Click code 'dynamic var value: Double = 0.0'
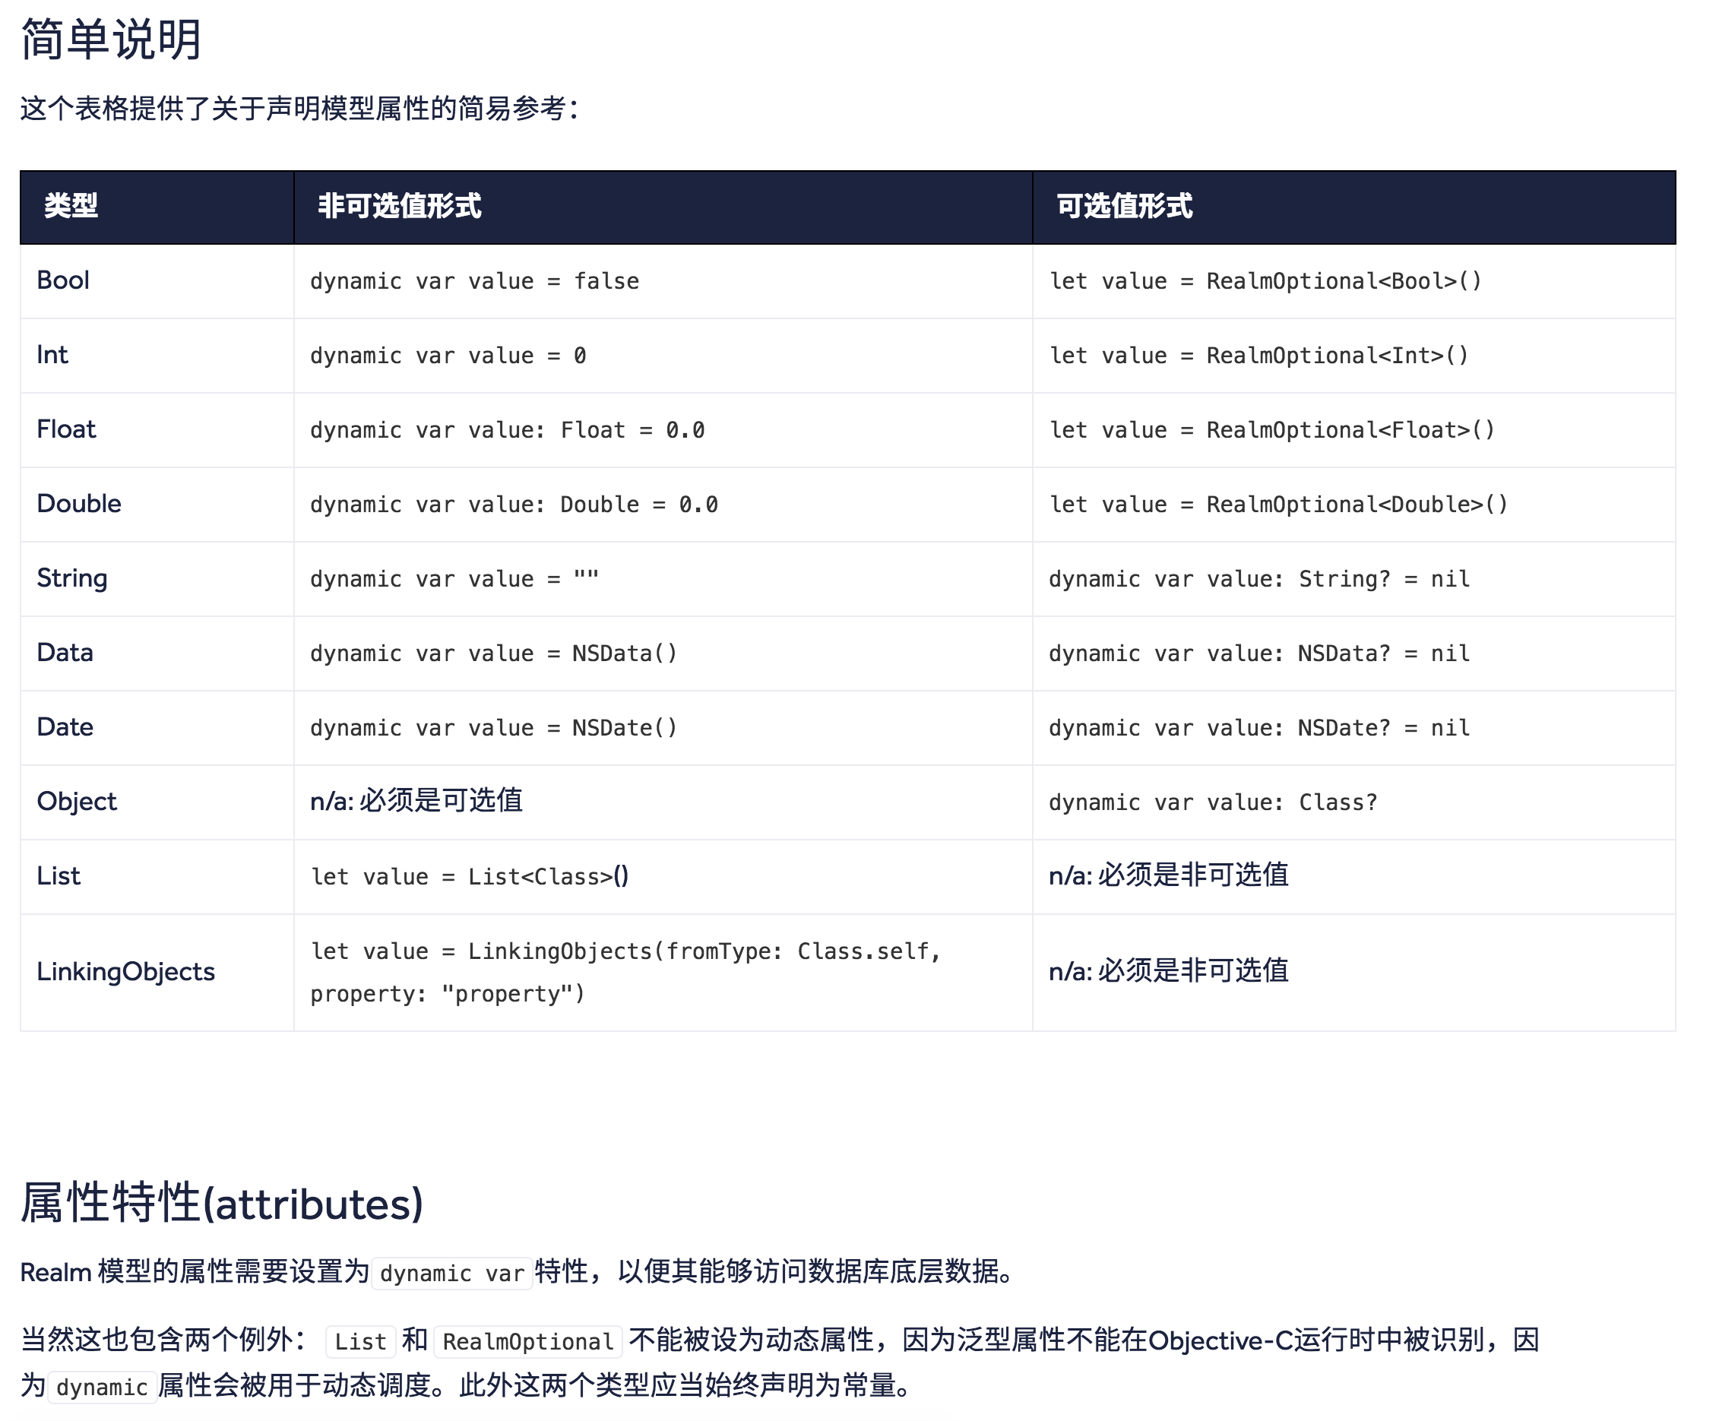This screenshot has height=1421, width=1719. click(x=514, y=505)
